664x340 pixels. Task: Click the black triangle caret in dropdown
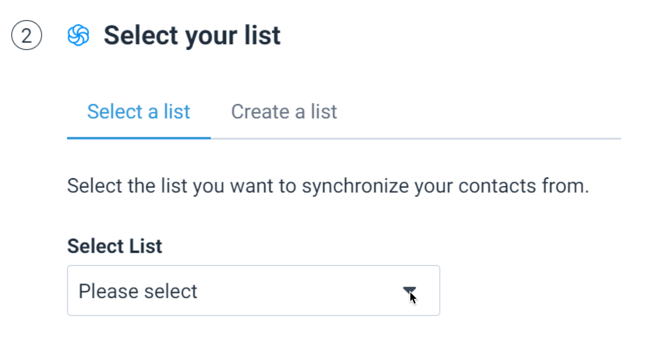point(409,290)
